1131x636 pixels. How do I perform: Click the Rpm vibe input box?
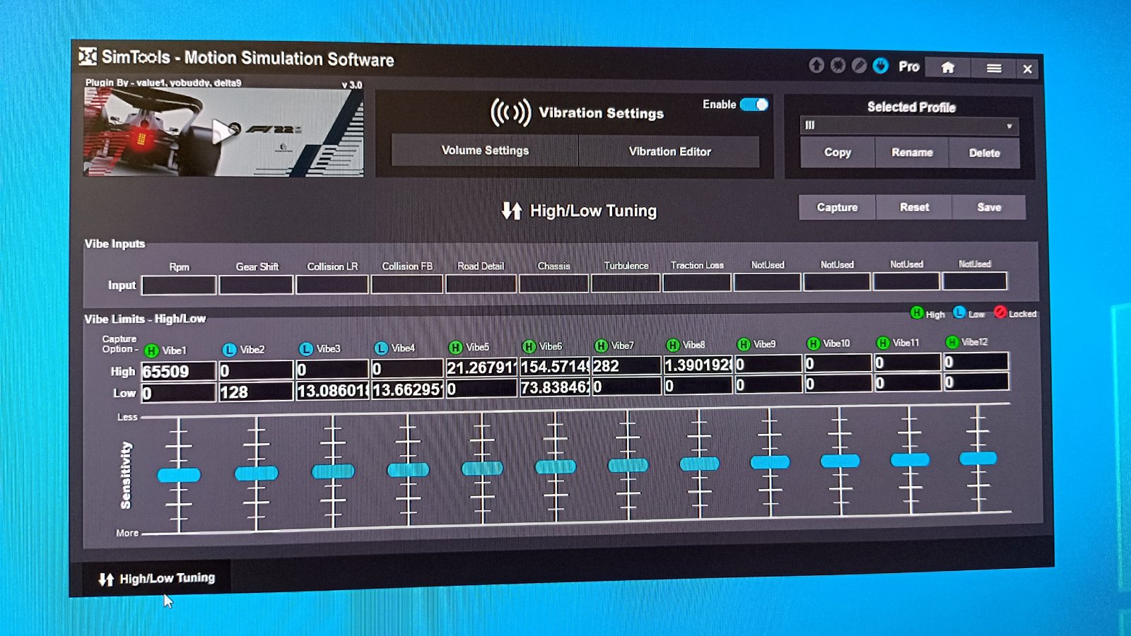(x=179, y=285)
